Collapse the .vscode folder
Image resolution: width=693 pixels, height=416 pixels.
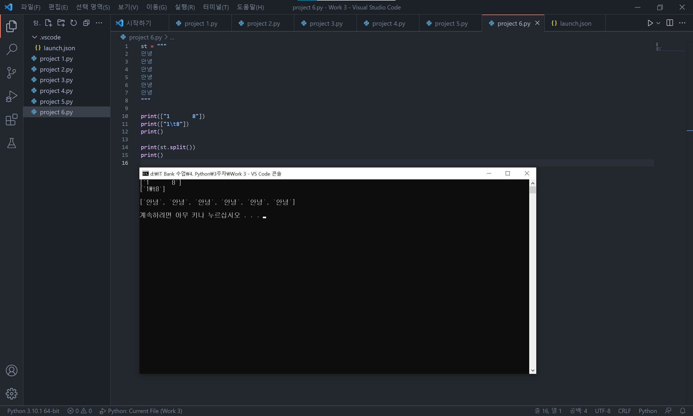pos(35,37)
